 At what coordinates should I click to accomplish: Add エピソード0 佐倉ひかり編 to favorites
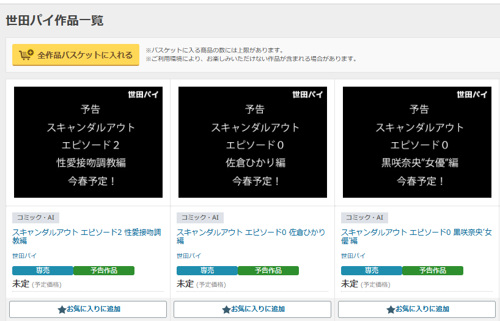[x=252, y=309]
